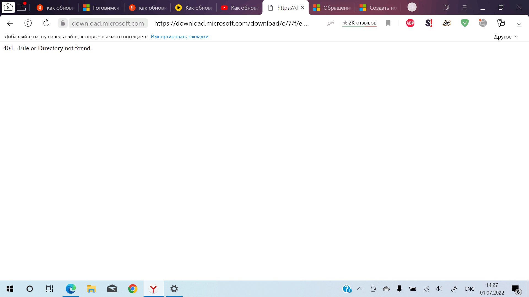529x297 pixels.
Task: Click the full URL in address bar
Action: point(231,23)
